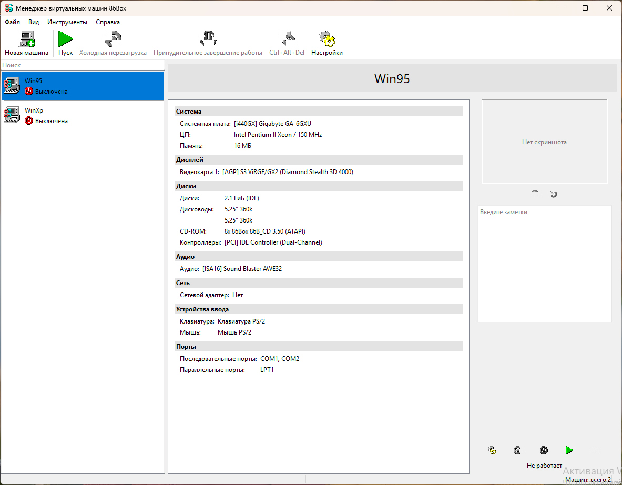Screen dimensions: 622x485
Task: Open the Вид menu
Action: 34,22
